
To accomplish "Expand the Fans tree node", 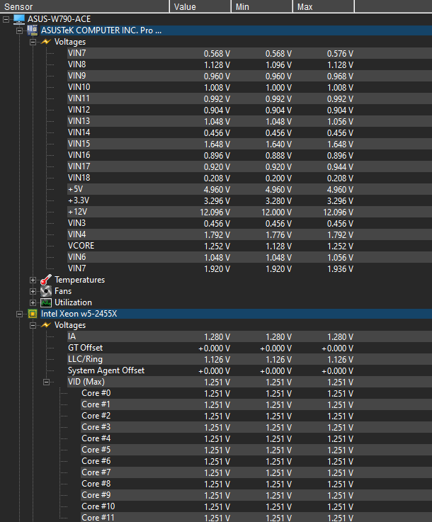I will tap(33, 291).
